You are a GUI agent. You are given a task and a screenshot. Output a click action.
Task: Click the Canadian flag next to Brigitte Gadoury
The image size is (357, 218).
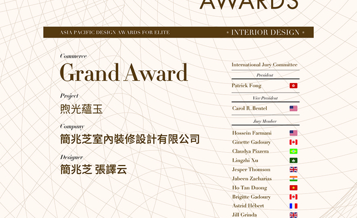(293, 197)
